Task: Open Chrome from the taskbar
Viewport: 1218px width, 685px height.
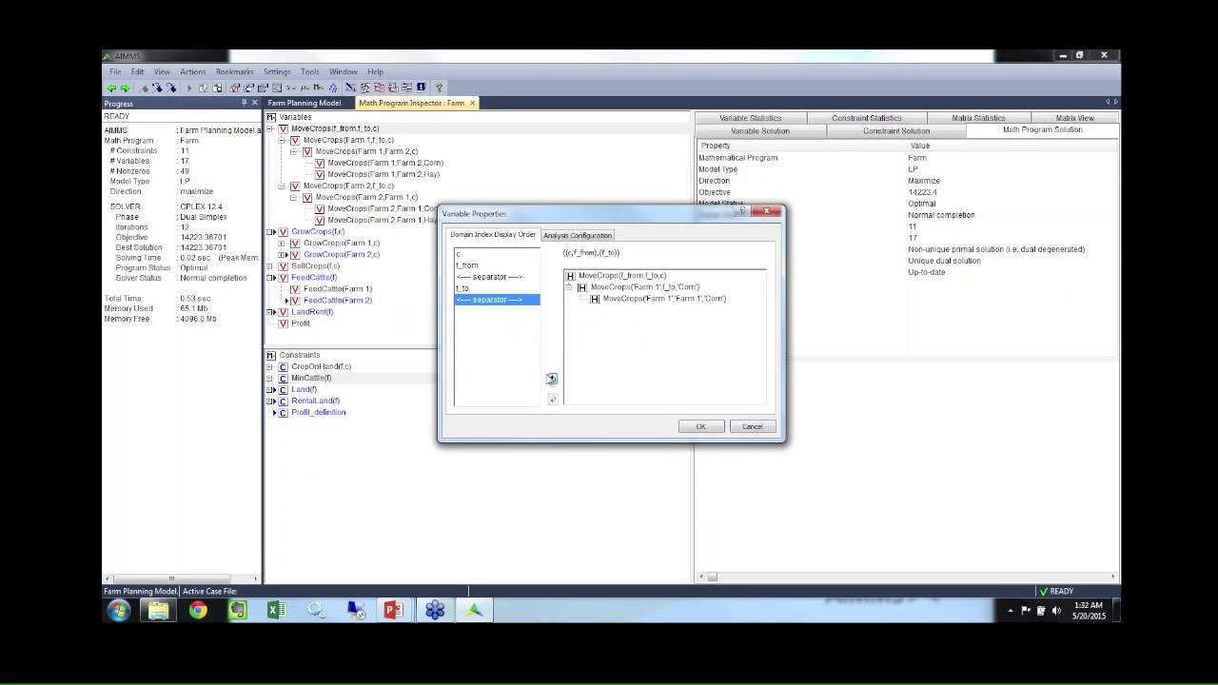Action: click(x=198, y=610)
